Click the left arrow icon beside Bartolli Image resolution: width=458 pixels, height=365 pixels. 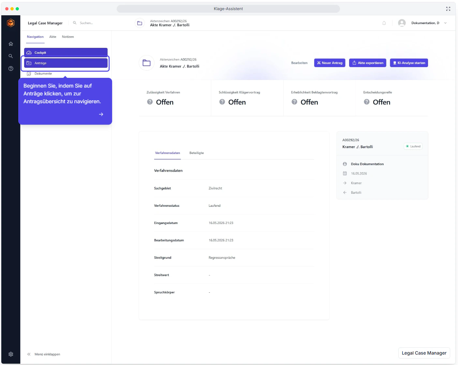point(345,192)
